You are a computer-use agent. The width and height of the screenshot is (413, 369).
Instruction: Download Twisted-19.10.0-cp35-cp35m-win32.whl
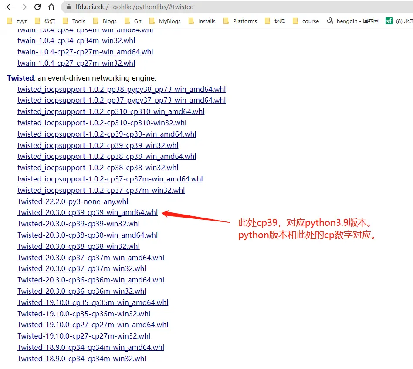point(84,314)
